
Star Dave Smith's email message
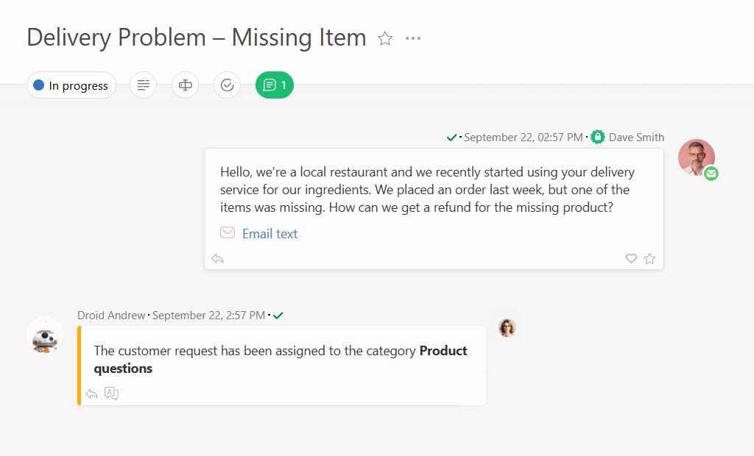tap(649, 258)
